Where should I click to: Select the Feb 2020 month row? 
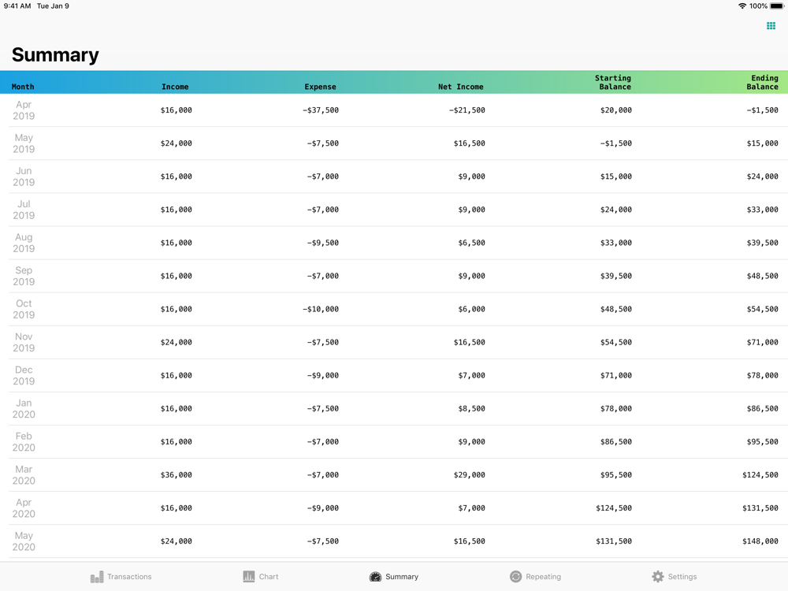click(x=394, y=442)
